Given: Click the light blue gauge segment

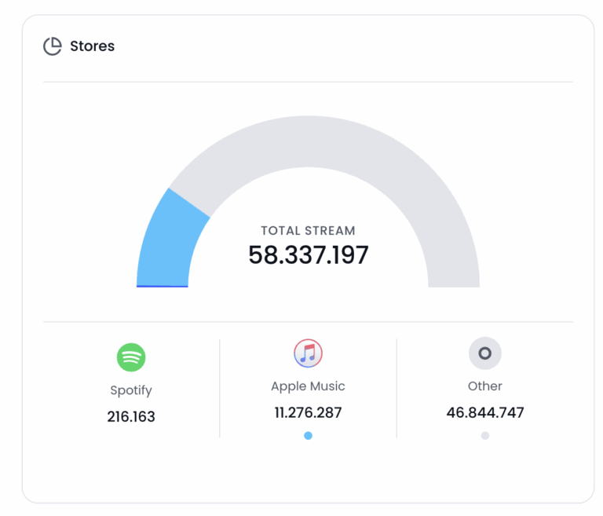Looking at the screenshot, I should click(169, 240).
